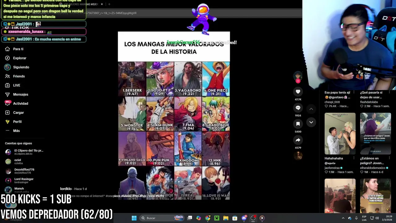Image resolution: width=396 pixels, height=223 pixels.
Task: Click the jaoferreiraa creator name
Action: point(332,168)
